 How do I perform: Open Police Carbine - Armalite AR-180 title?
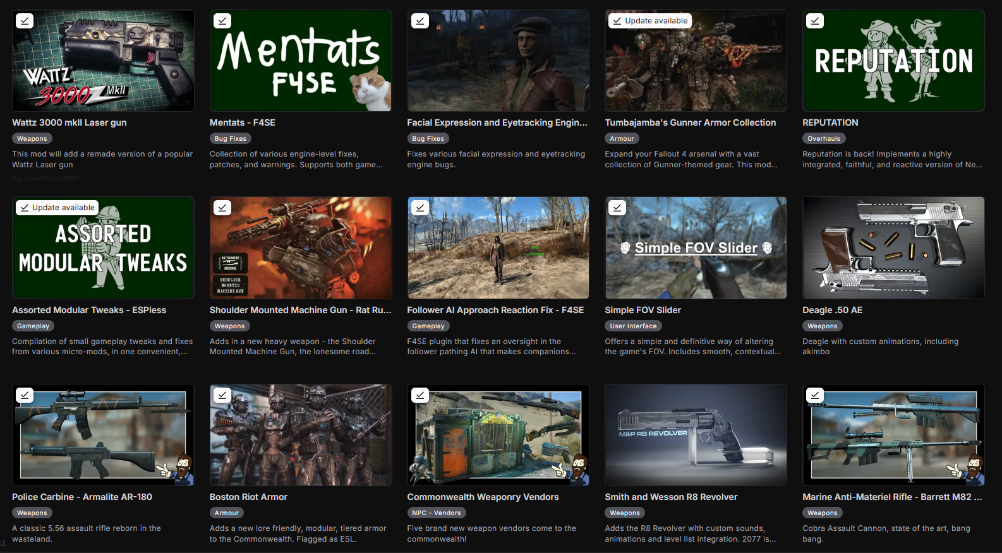[82, 497]
